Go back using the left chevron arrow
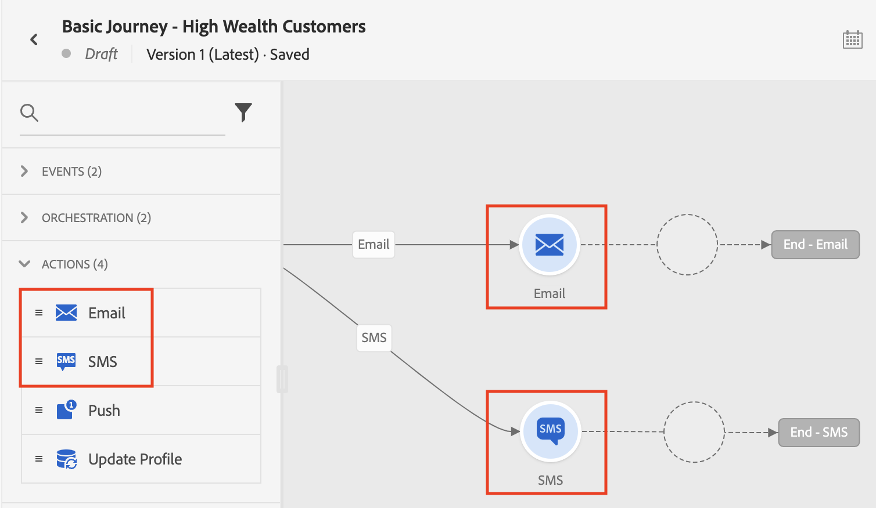 [x=34, y=39]
